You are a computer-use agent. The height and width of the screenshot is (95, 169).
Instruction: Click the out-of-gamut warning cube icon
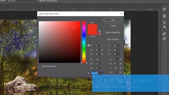(x=100, y=31)
